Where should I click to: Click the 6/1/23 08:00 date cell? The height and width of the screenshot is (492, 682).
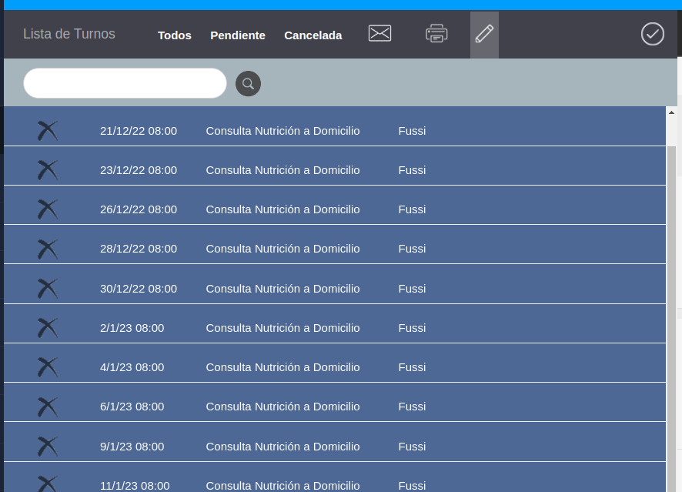pyautogui.click(x=132, y=407)
